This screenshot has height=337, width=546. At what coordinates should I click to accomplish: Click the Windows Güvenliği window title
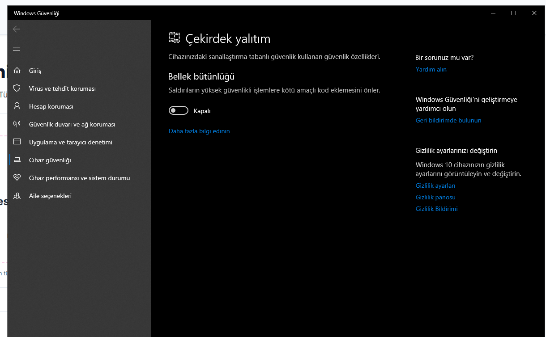pyautogui.click(x=37, y=13)
